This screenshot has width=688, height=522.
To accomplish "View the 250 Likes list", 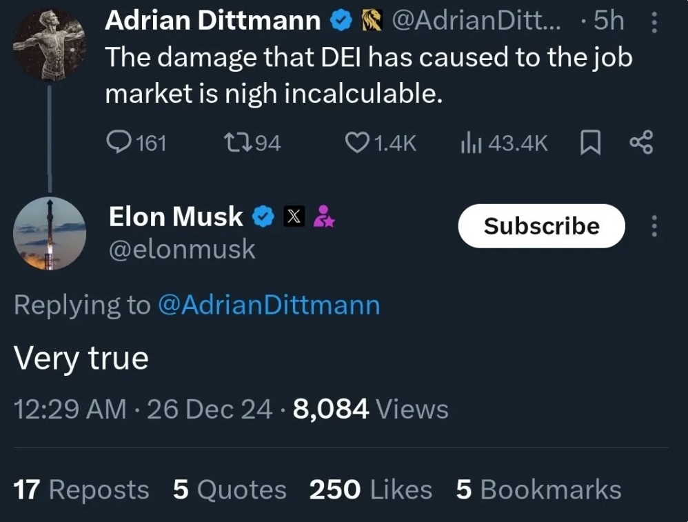I will pyautogui.click(x=371, y=490).
